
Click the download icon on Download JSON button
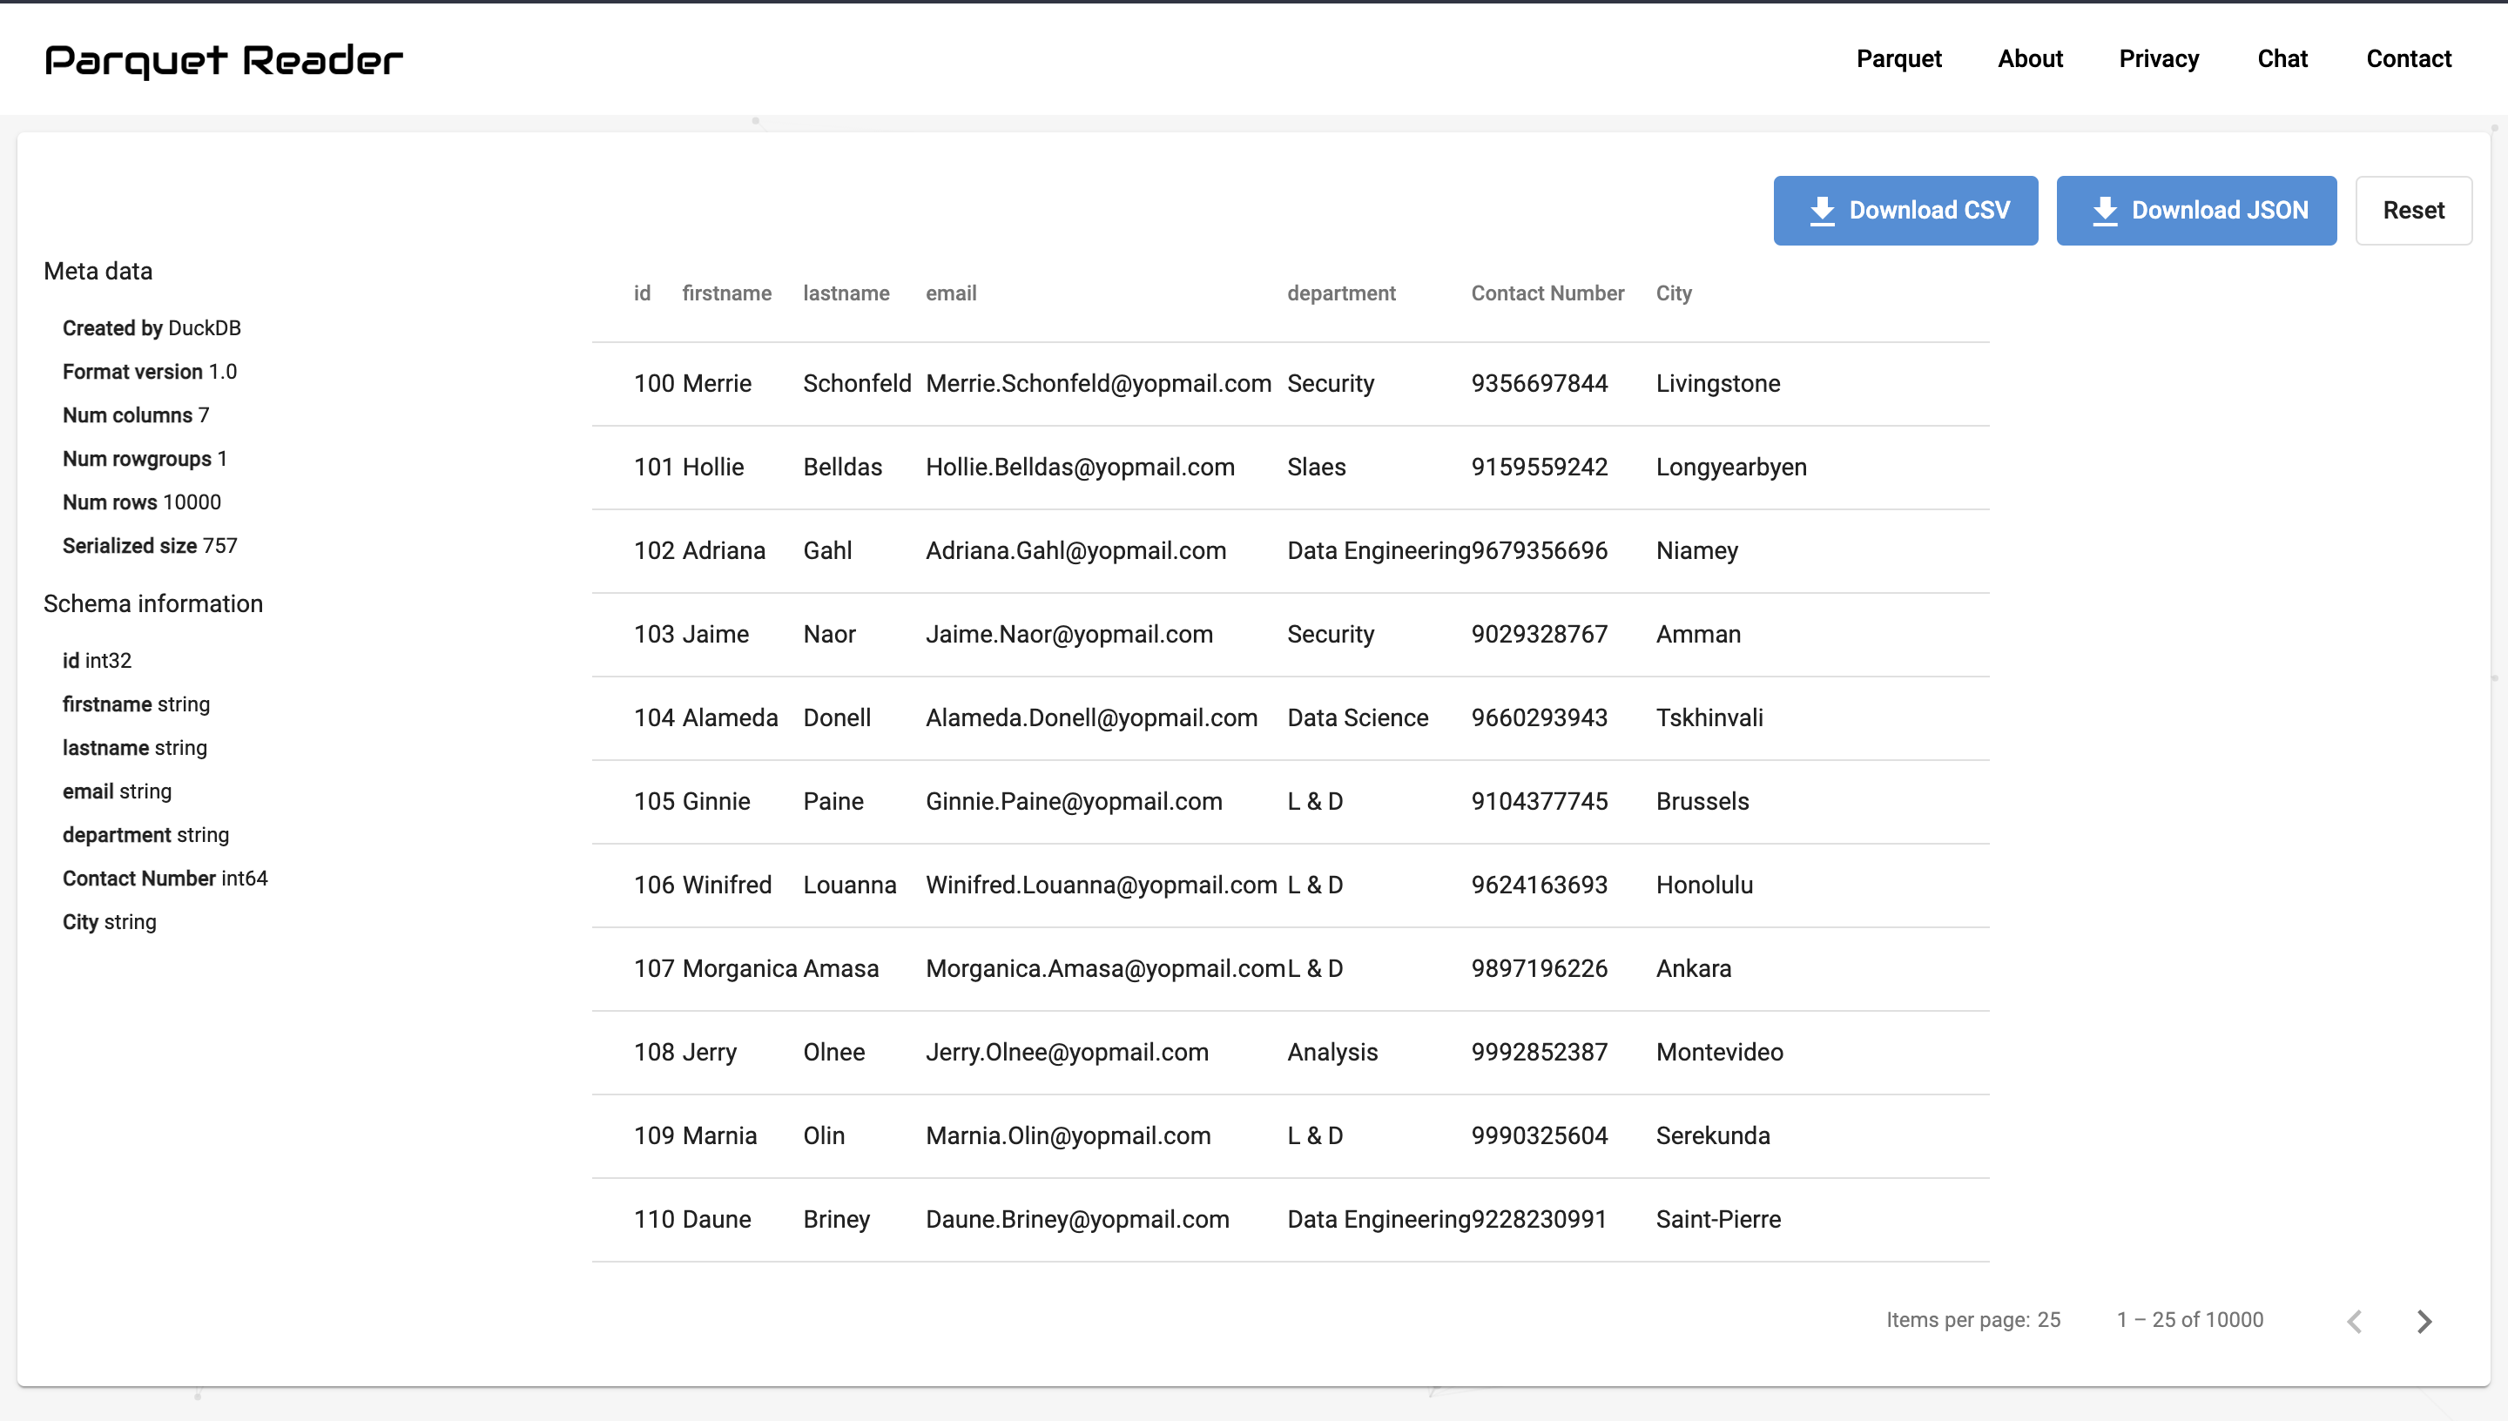(x=2106, y=210)
